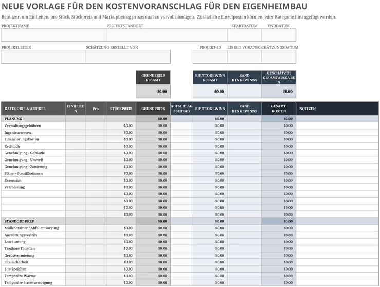Click the page title NEUE VORLAGE FÜR DEN KOSTENVORANSCHLAG

(155, 6)
